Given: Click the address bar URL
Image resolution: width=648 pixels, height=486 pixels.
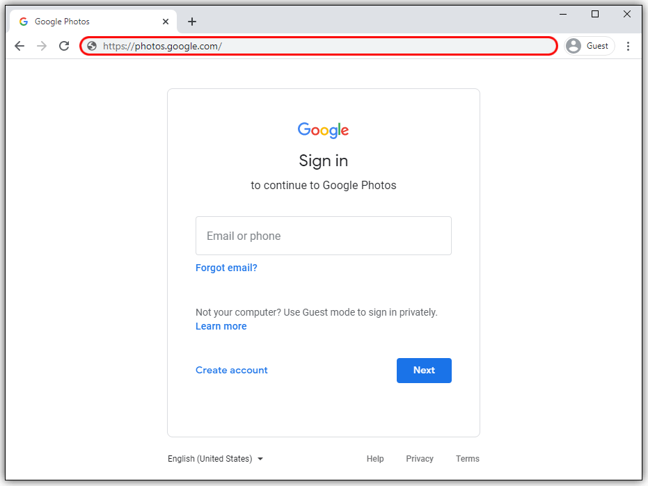Looking at the screenshot, I should (x=320, y=47).
